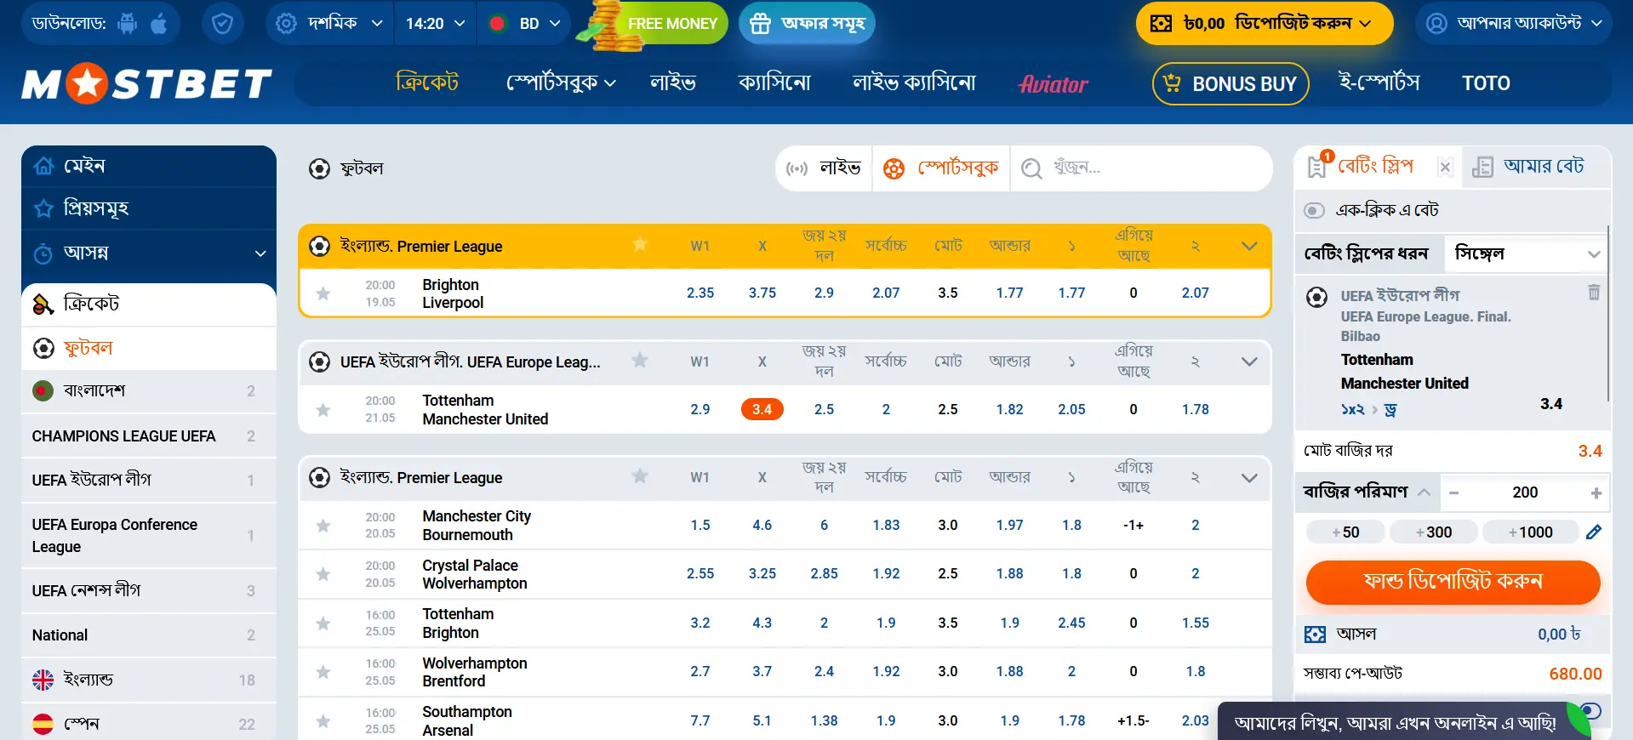Open the Casino nav tab
The height and width of the screenshot is (740, 1633).
(774, 83)
